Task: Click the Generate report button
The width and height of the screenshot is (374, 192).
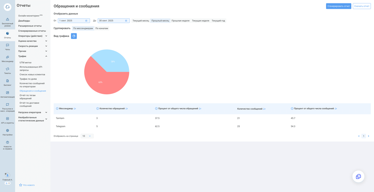Action: pyautogui.click(x=338, y=6)
